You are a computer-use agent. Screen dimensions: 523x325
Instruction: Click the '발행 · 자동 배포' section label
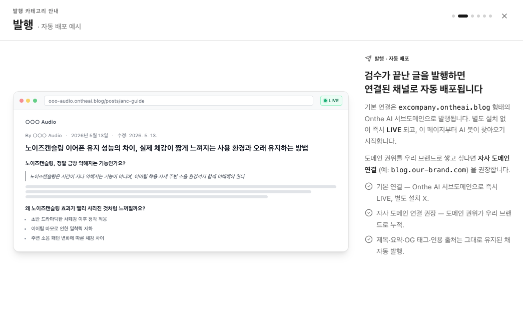391,59
